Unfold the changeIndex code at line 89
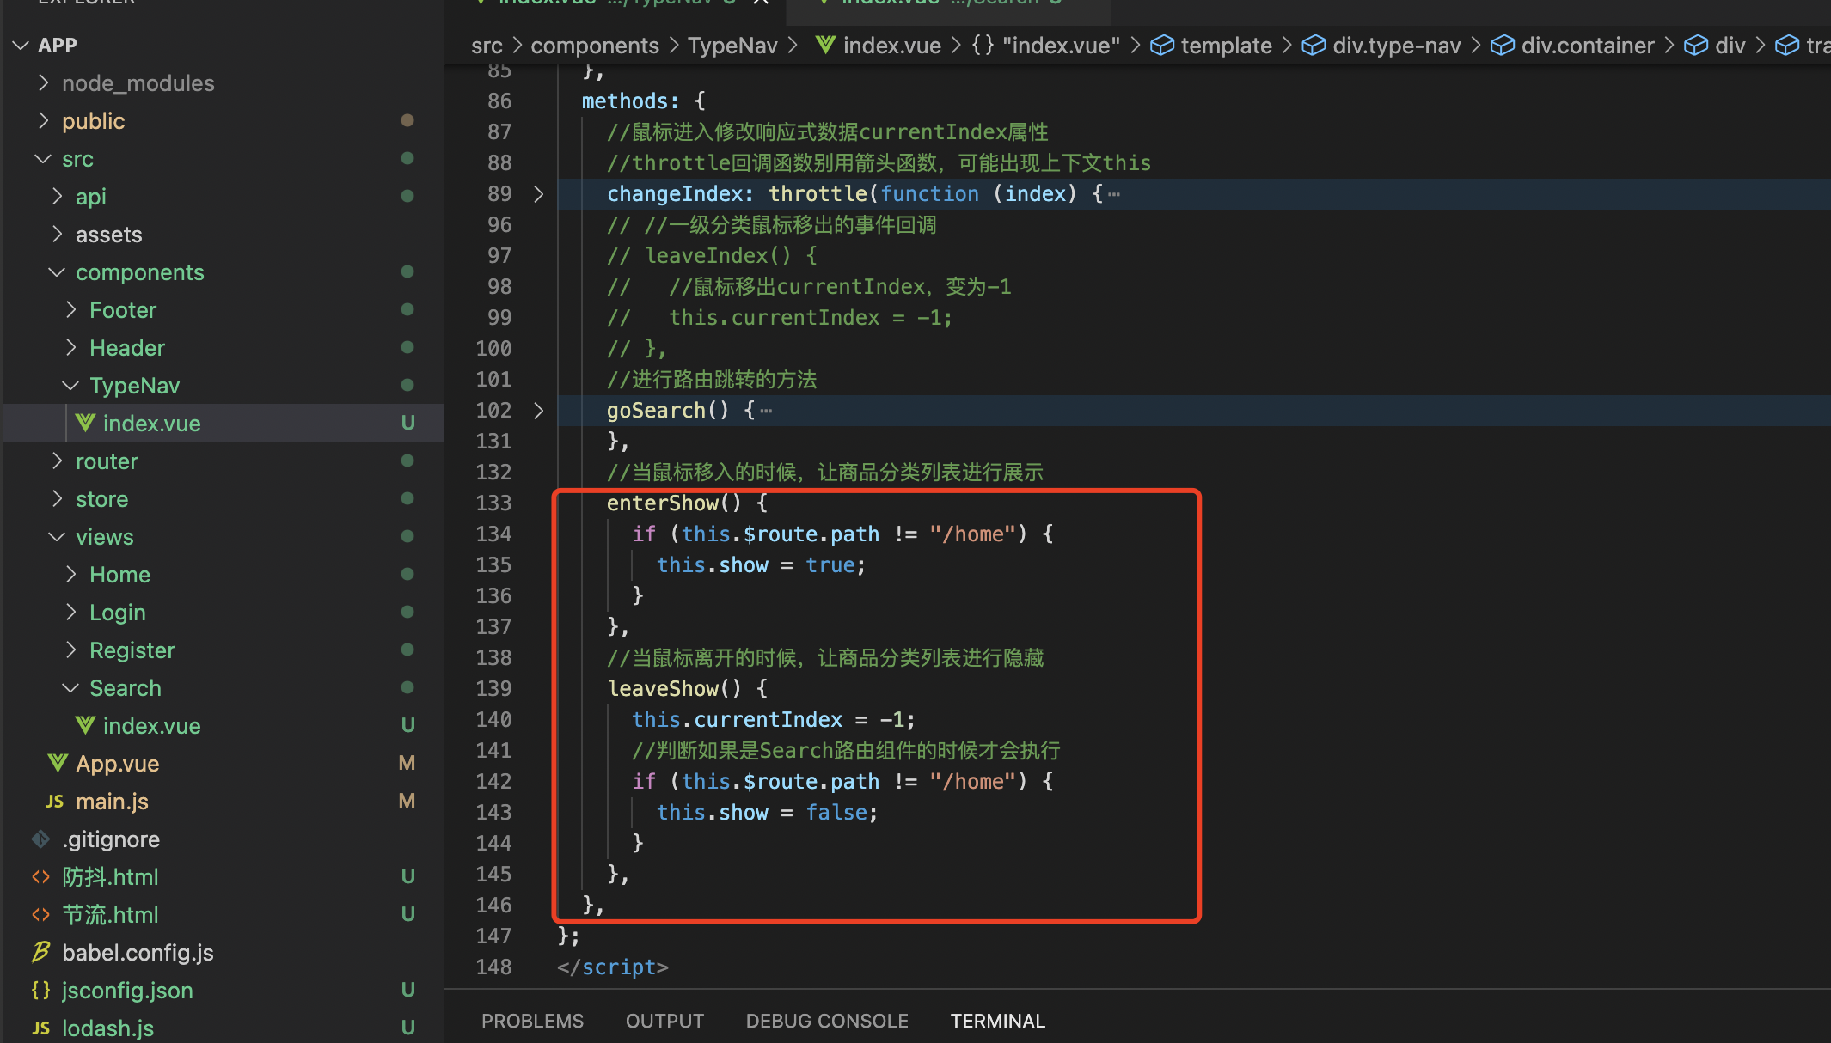 click(539, 194)
